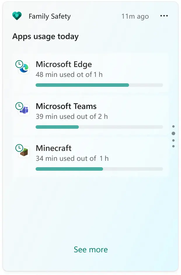The image size is (181, 275).
Task: Select the Microsoft Edge app name
Action: coord(64,64)
